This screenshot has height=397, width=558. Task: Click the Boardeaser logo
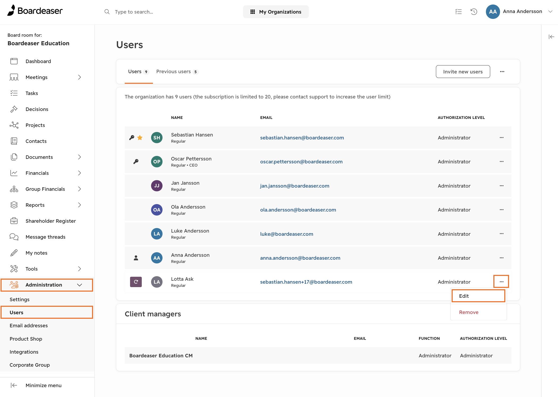(x=35, y=11)
